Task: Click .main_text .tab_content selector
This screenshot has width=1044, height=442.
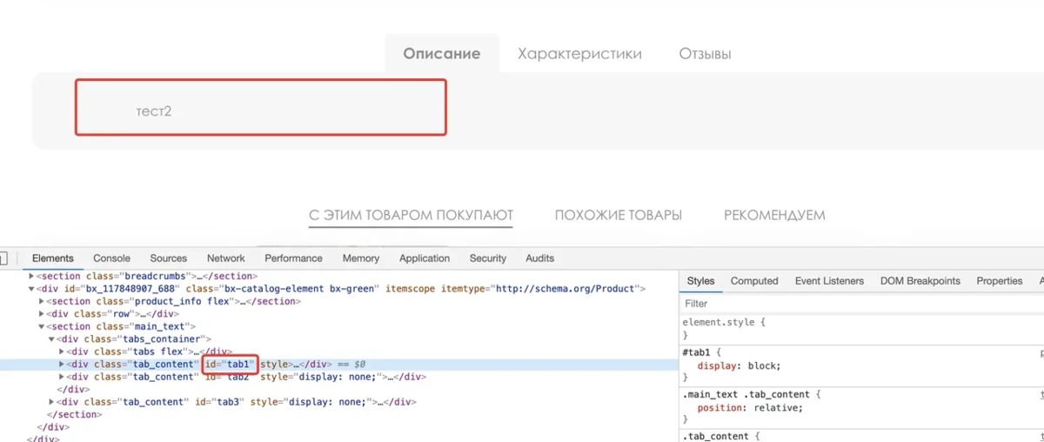Action: [748, 395]
